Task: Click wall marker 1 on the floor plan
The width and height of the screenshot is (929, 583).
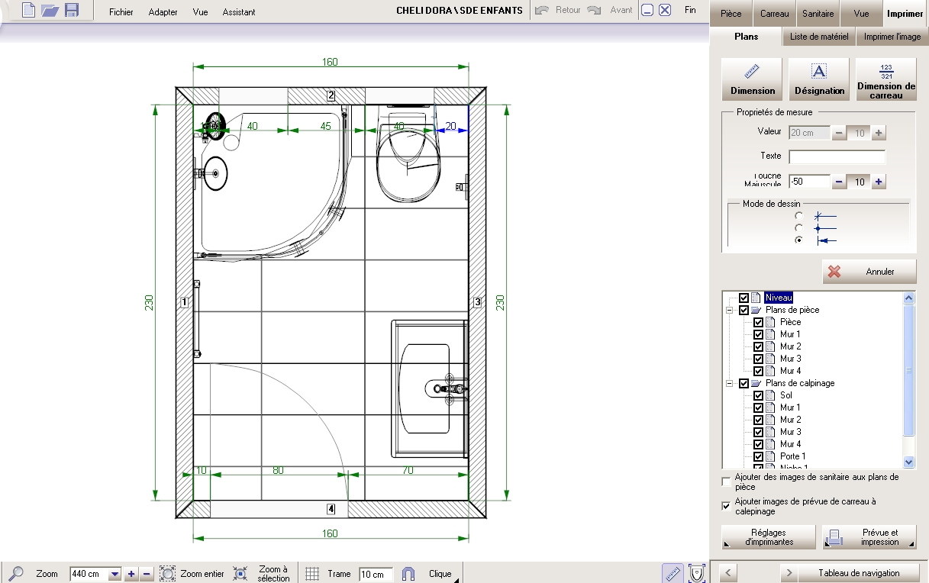Action: (x=184, y=302)
